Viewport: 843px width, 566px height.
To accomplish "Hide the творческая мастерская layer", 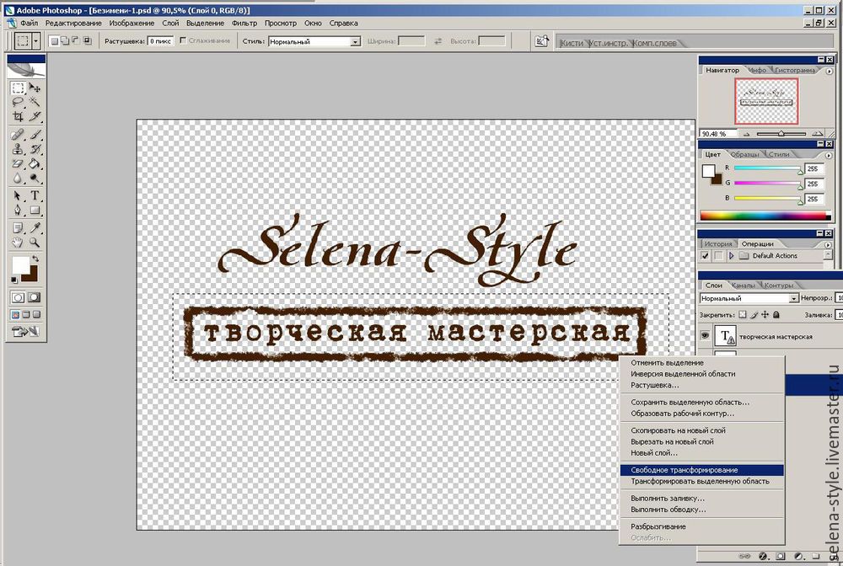I will click(706, 336).
